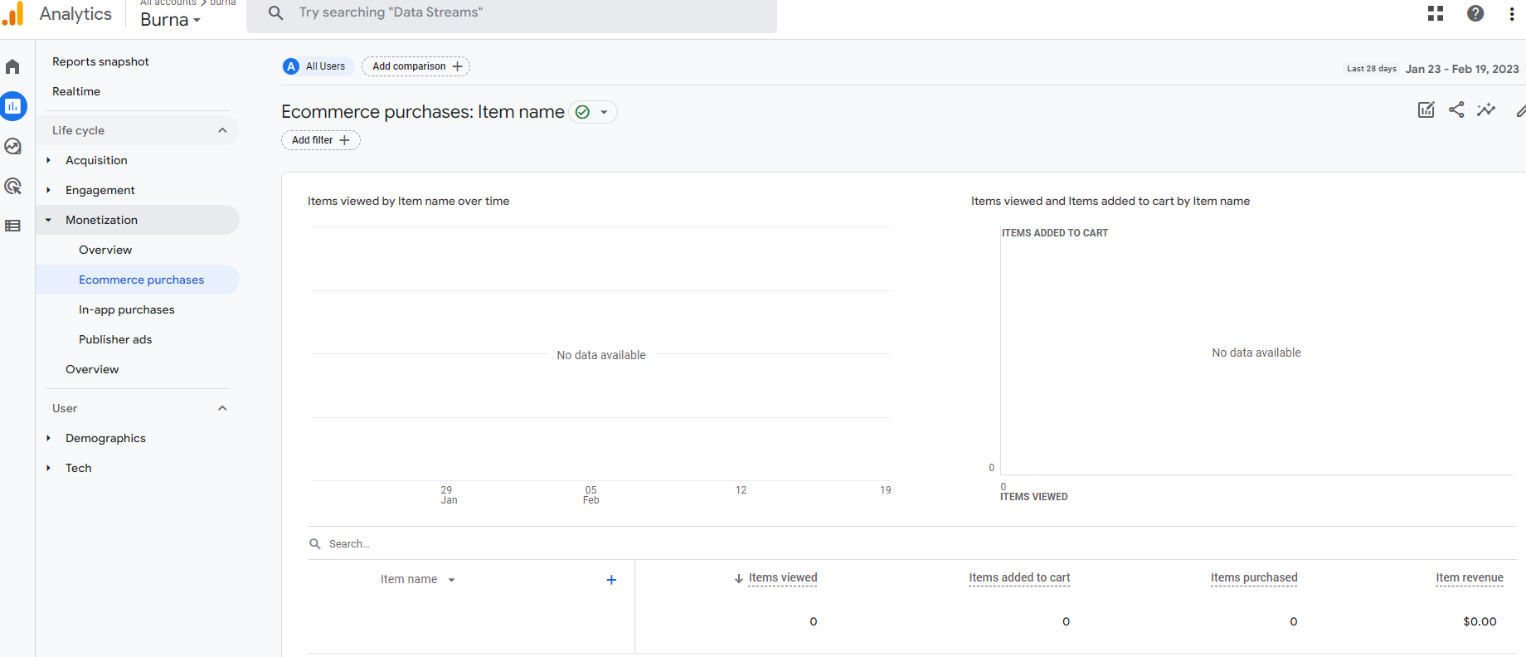Viewport: 1526px width, 657px height.
Task: Click the Configure icon in left rail
Action: tap(12, 226)
